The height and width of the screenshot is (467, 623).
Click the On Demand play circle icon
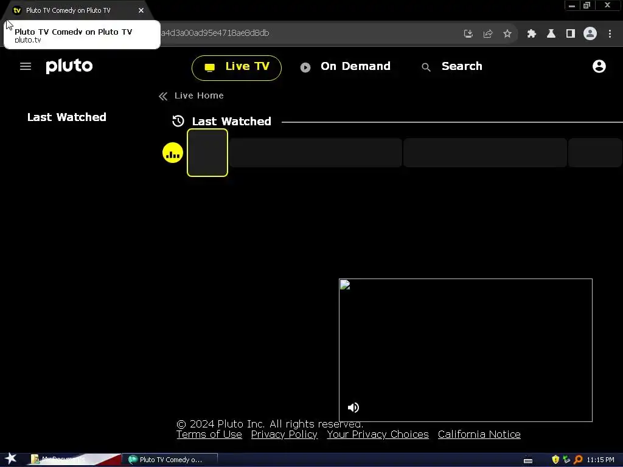(x=305, y=67)
